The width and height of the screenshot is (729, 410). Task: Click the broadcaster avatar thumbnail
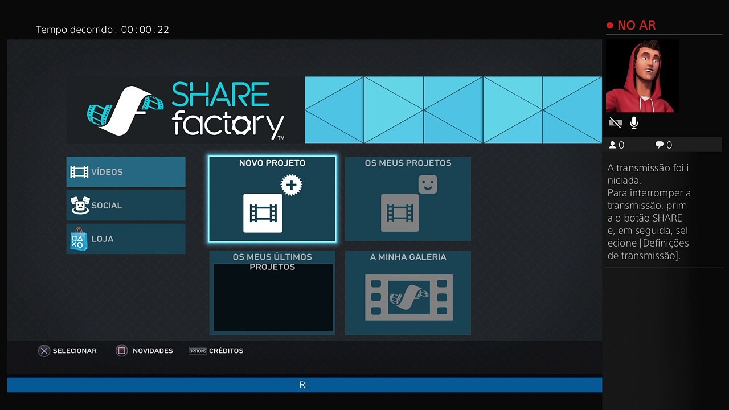[x=642, y=76]
